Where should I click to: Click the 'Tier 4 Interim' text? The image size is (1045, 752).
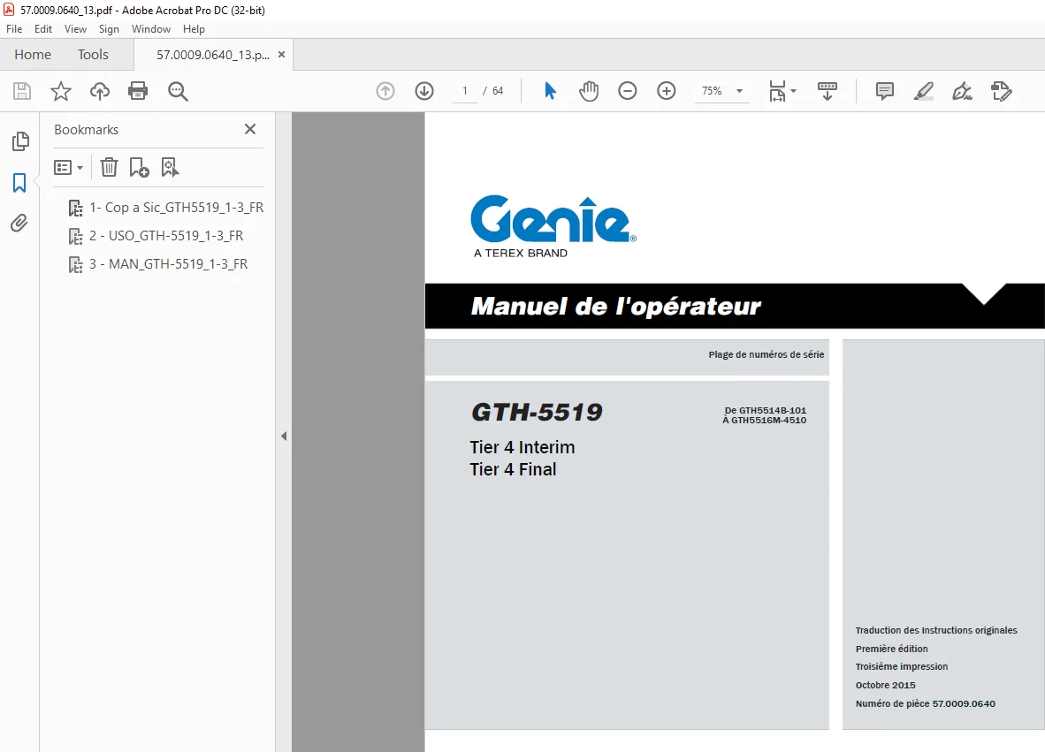pyautogui.click(x=522, y=448)
